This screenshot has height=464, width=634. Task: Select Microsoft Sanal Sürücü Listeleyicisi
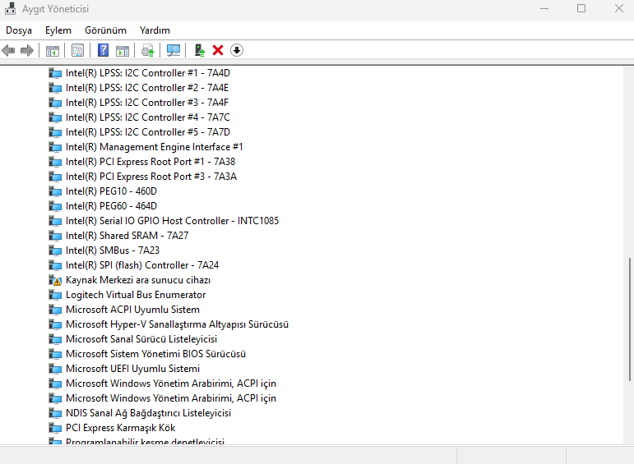[141, 339]
